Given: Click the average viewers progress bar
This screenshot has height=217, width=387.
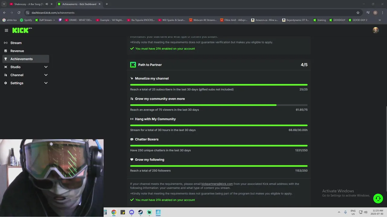Looking at the screenshot, I should coord(219,105).
